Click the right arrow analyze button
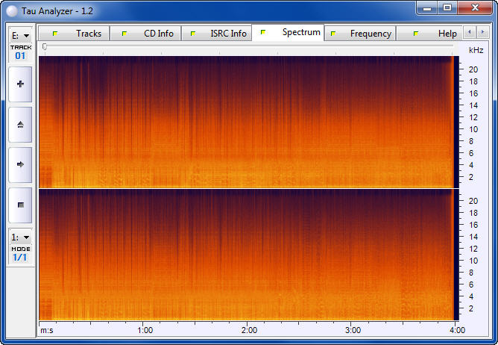This screenshot has width=498, height=345. 20,164
